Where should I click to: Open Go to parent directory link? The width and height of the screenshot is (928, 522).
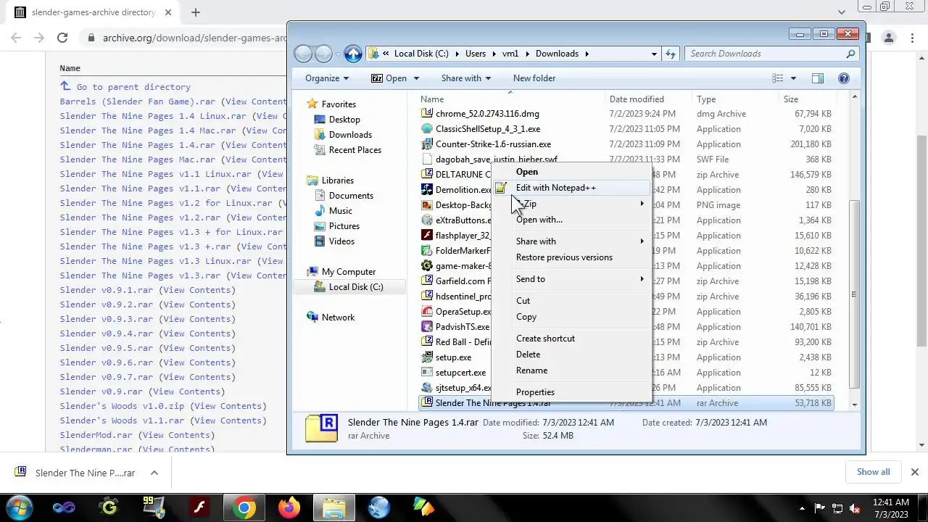(x=133, y=87)
